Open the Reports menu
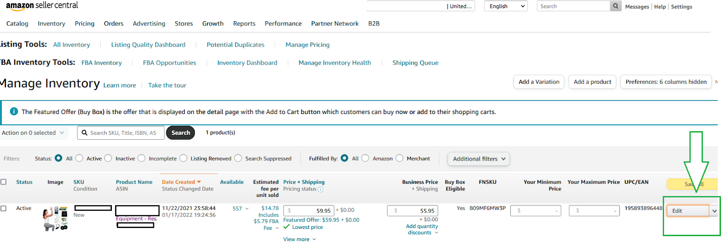The image size is (725, 242). point(244,24)
